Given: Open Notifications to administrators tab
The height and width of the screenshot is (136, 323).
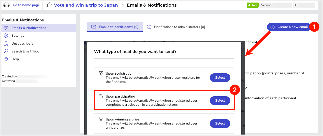Looking at the screenshot, I should click(x=176, y=27).
